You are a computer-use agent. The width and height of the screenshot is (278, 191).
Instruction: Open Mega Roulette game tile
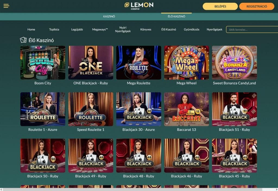139,63
